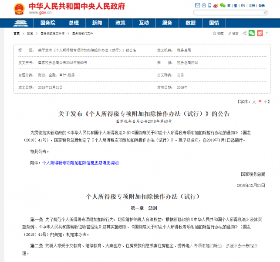Click the www.gov.cn site address text

pos(40,13)
